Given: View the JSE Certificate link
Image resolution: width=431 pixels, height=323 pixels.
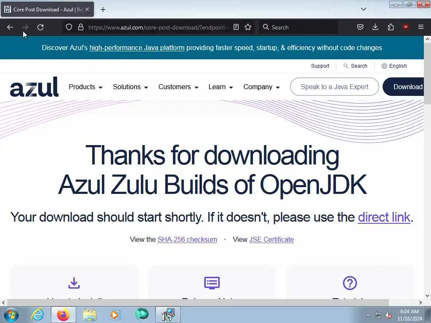Looking at the screenshot, I should (271, 239).
